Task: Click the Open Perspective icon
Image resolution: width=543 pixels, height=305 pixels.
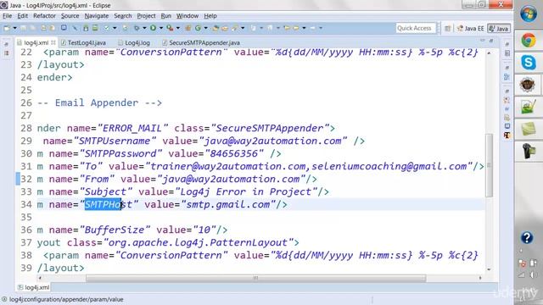Action: pos(447,28)
